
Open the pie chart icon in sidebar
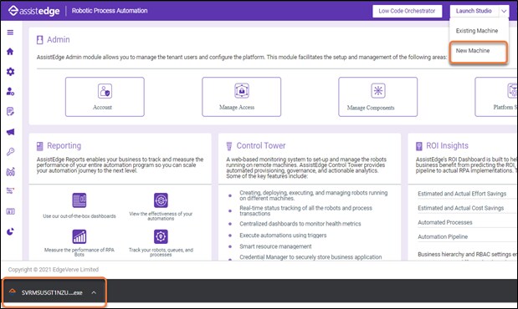coord(10,231)
